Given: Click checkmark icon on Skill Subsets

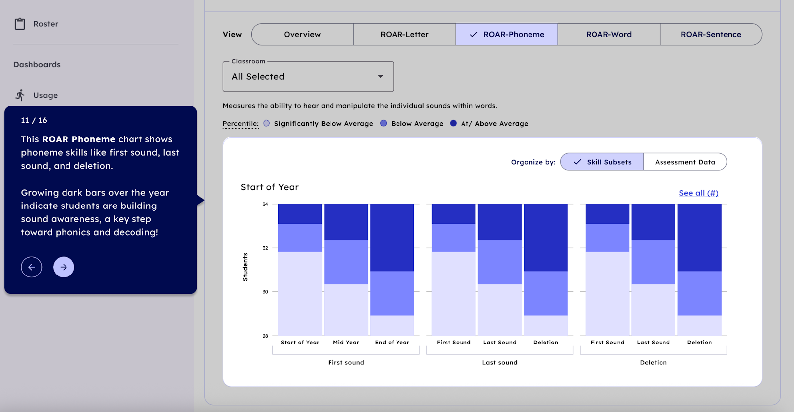Looking at the screenshot, I should (577, 162).
